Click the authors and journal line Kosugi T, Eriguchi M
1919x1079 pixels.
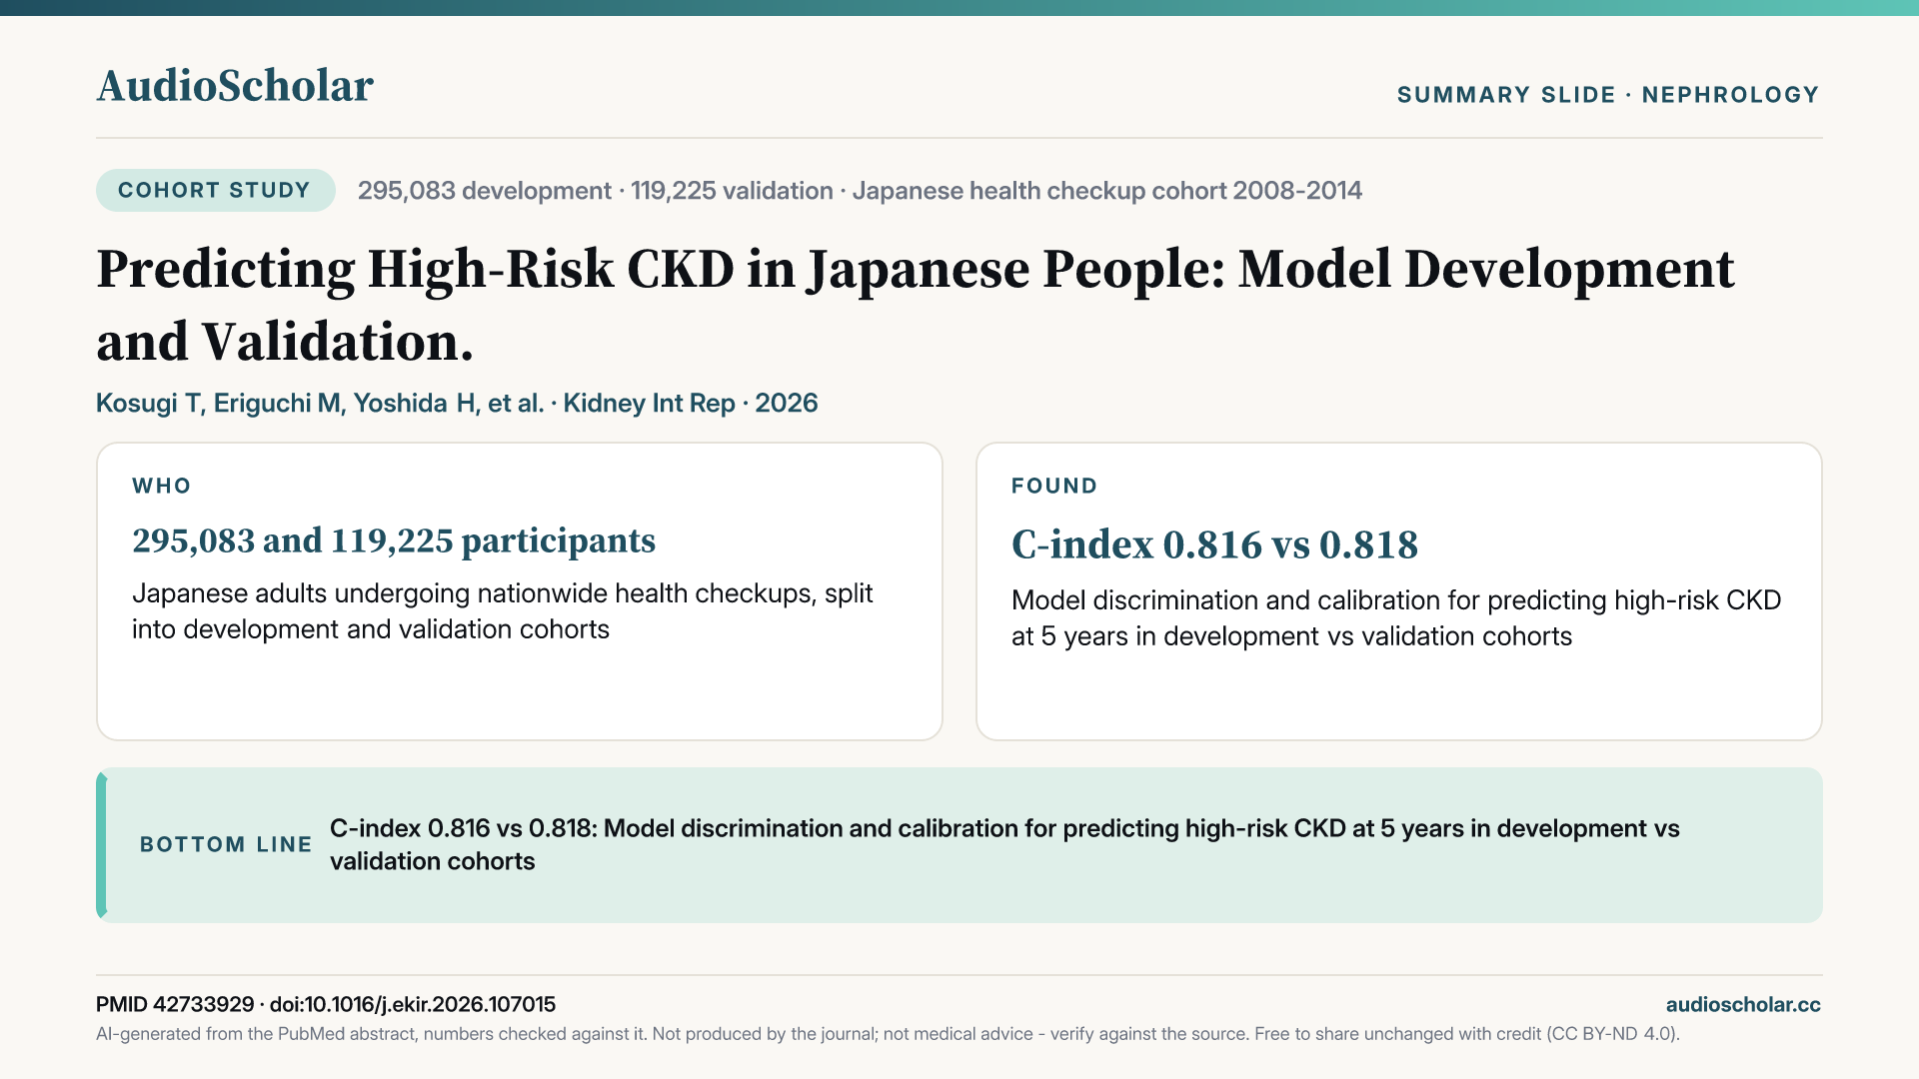point(457,403)
